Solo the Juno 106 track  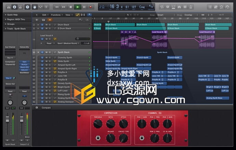tap(50, 76)
